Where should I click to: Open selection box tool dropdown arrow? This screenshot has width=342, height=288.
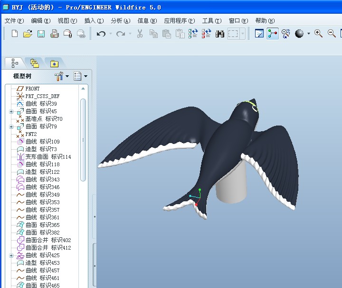click(243, 34)
